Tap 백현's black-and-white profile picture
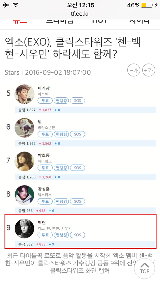Screen dimensions: 160x284 click(24, 228)
